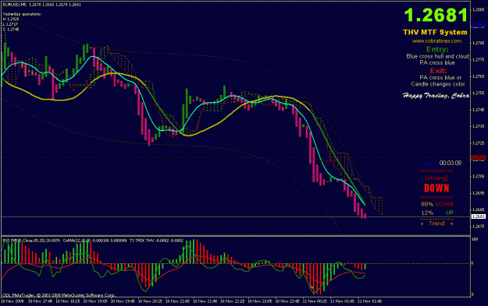
Task: Click the orange Trend label
Action: click(x=436, y=223)
